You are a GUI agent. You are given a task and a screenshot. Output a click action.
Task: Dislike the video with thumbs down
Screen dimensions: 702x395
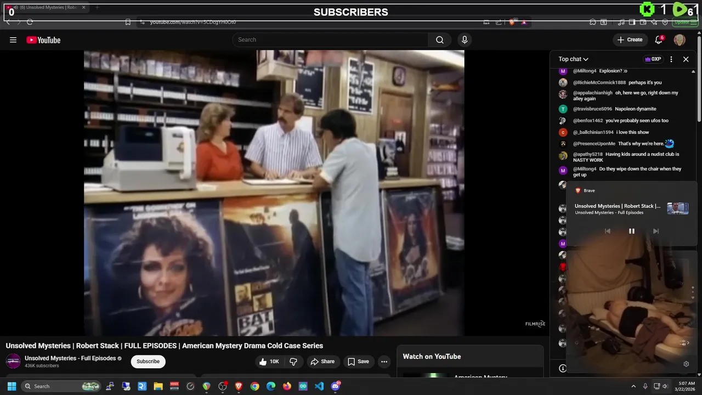coord(293,362)
